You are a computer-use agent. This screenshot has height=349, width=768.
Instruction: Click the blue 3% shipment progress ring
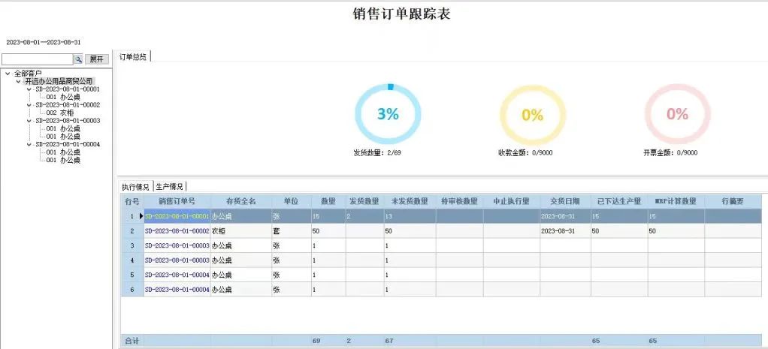tap(388, 114)
